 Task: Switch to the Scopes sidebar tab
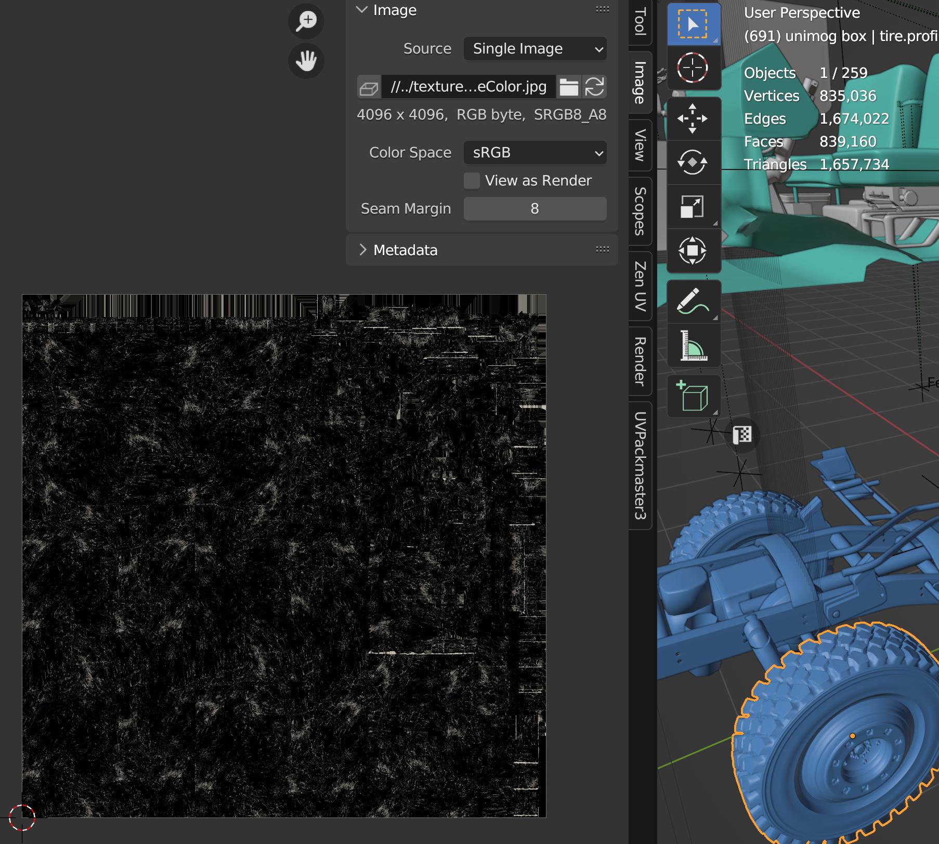coord(640,210)
